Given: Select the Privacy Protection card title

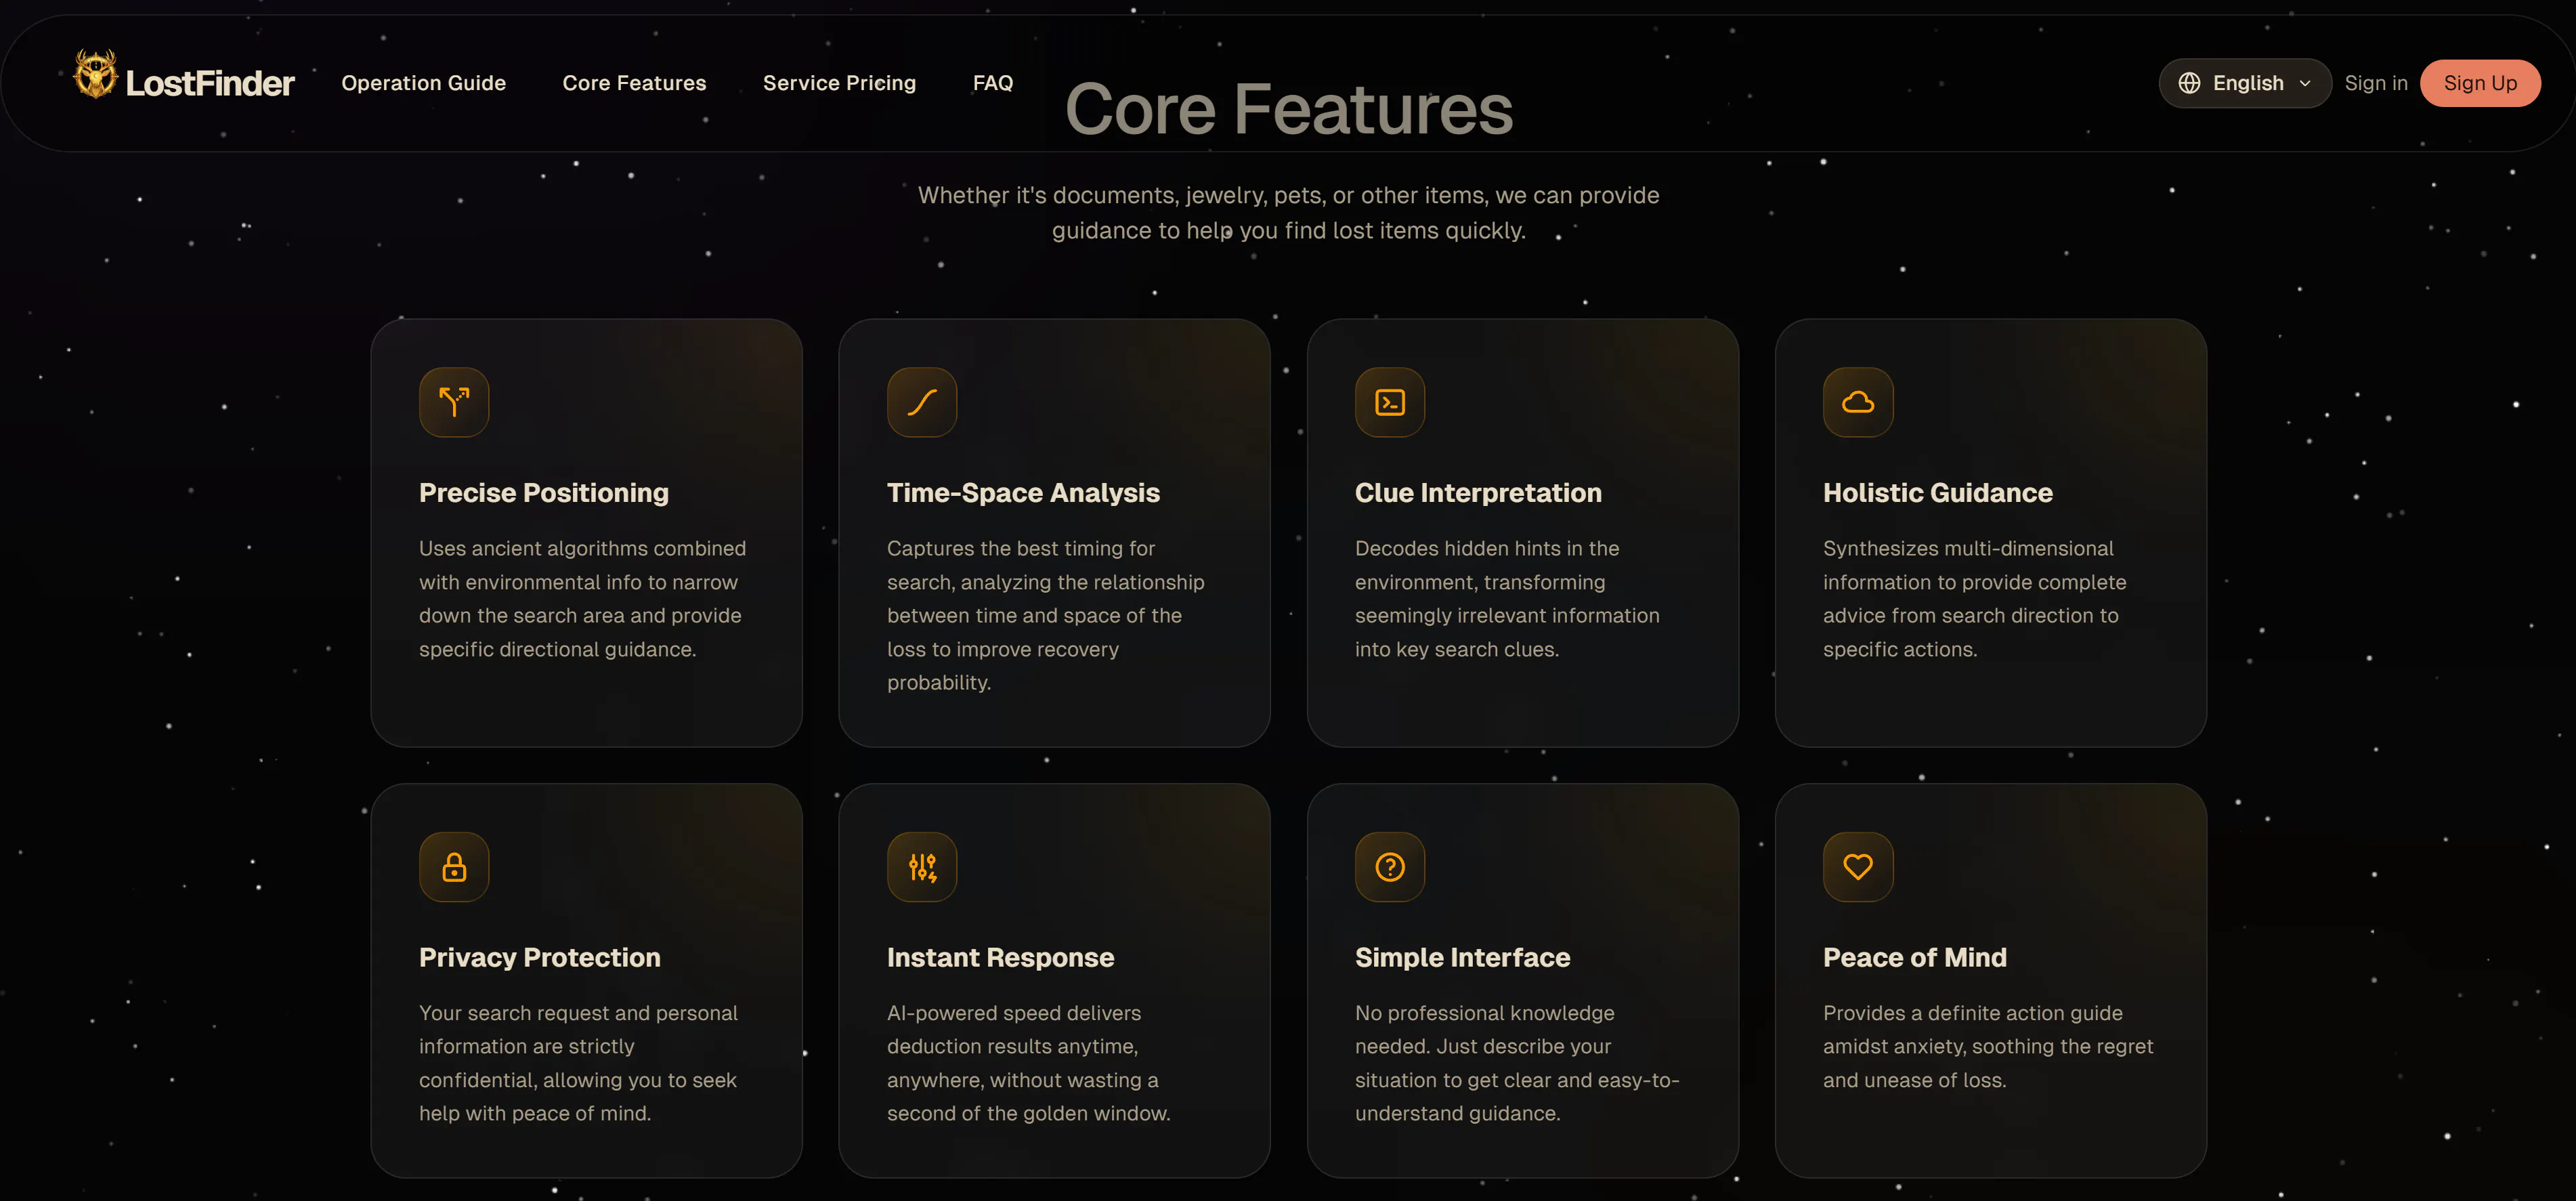Looking at the screenshot, I should coord(540,958).
